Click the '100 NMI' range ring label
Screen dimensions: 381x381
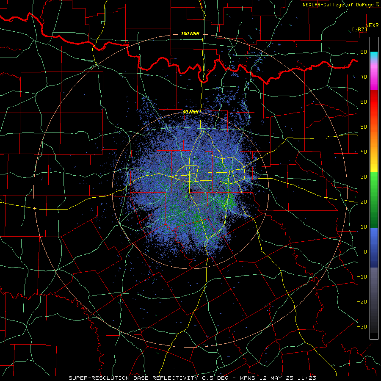(x=190, y=33)
